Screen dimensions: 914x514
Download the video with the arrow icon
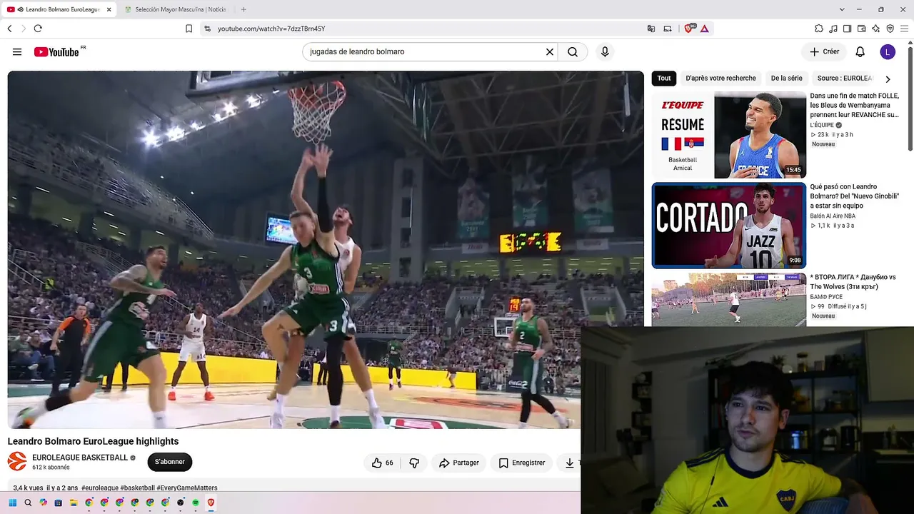click(x=570, y=463)
